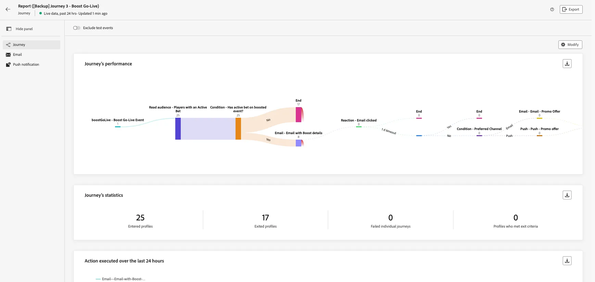Click the Export button
595x282 pixels.
click(x=571, y=10)
